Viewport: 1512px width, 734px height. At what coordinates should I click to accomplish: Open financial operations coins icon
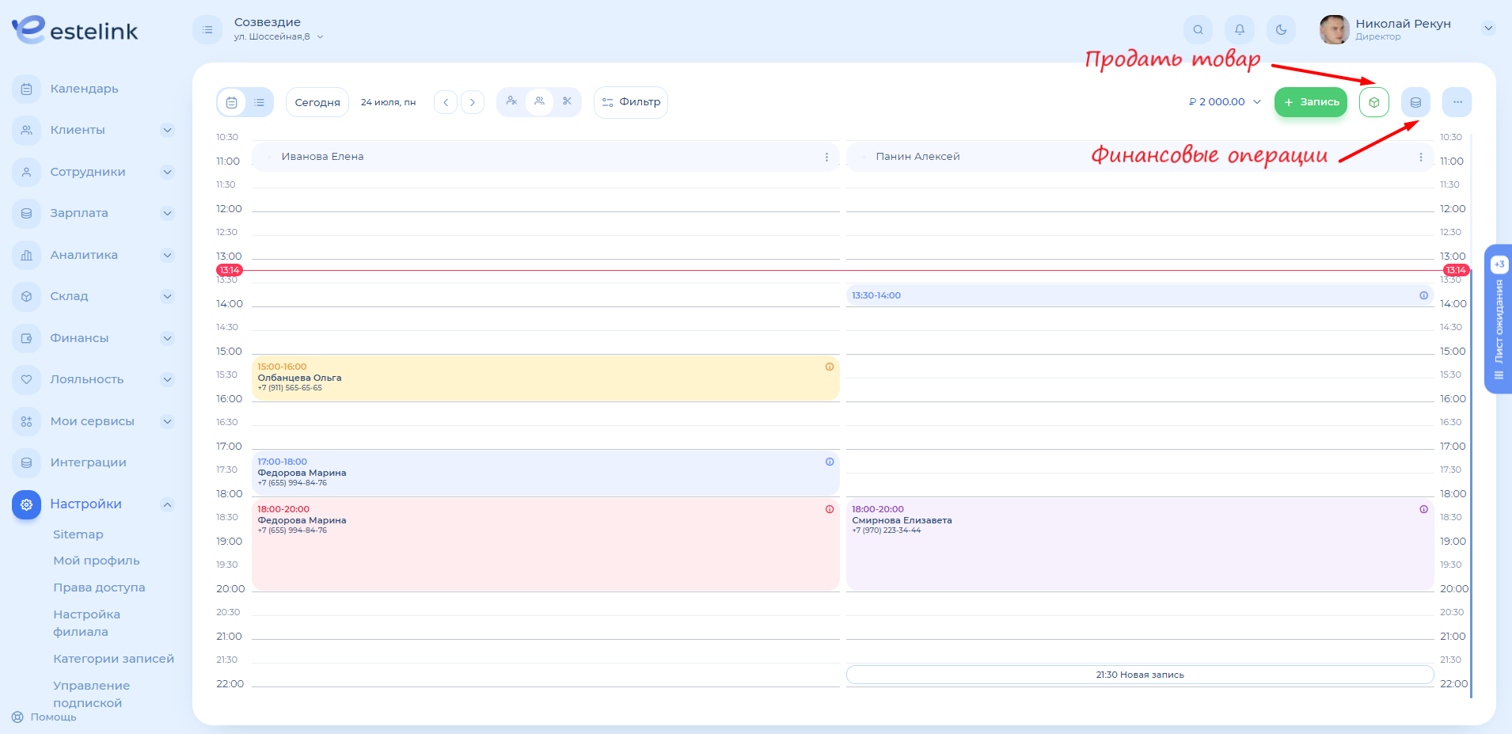[x=1415, y=102]
